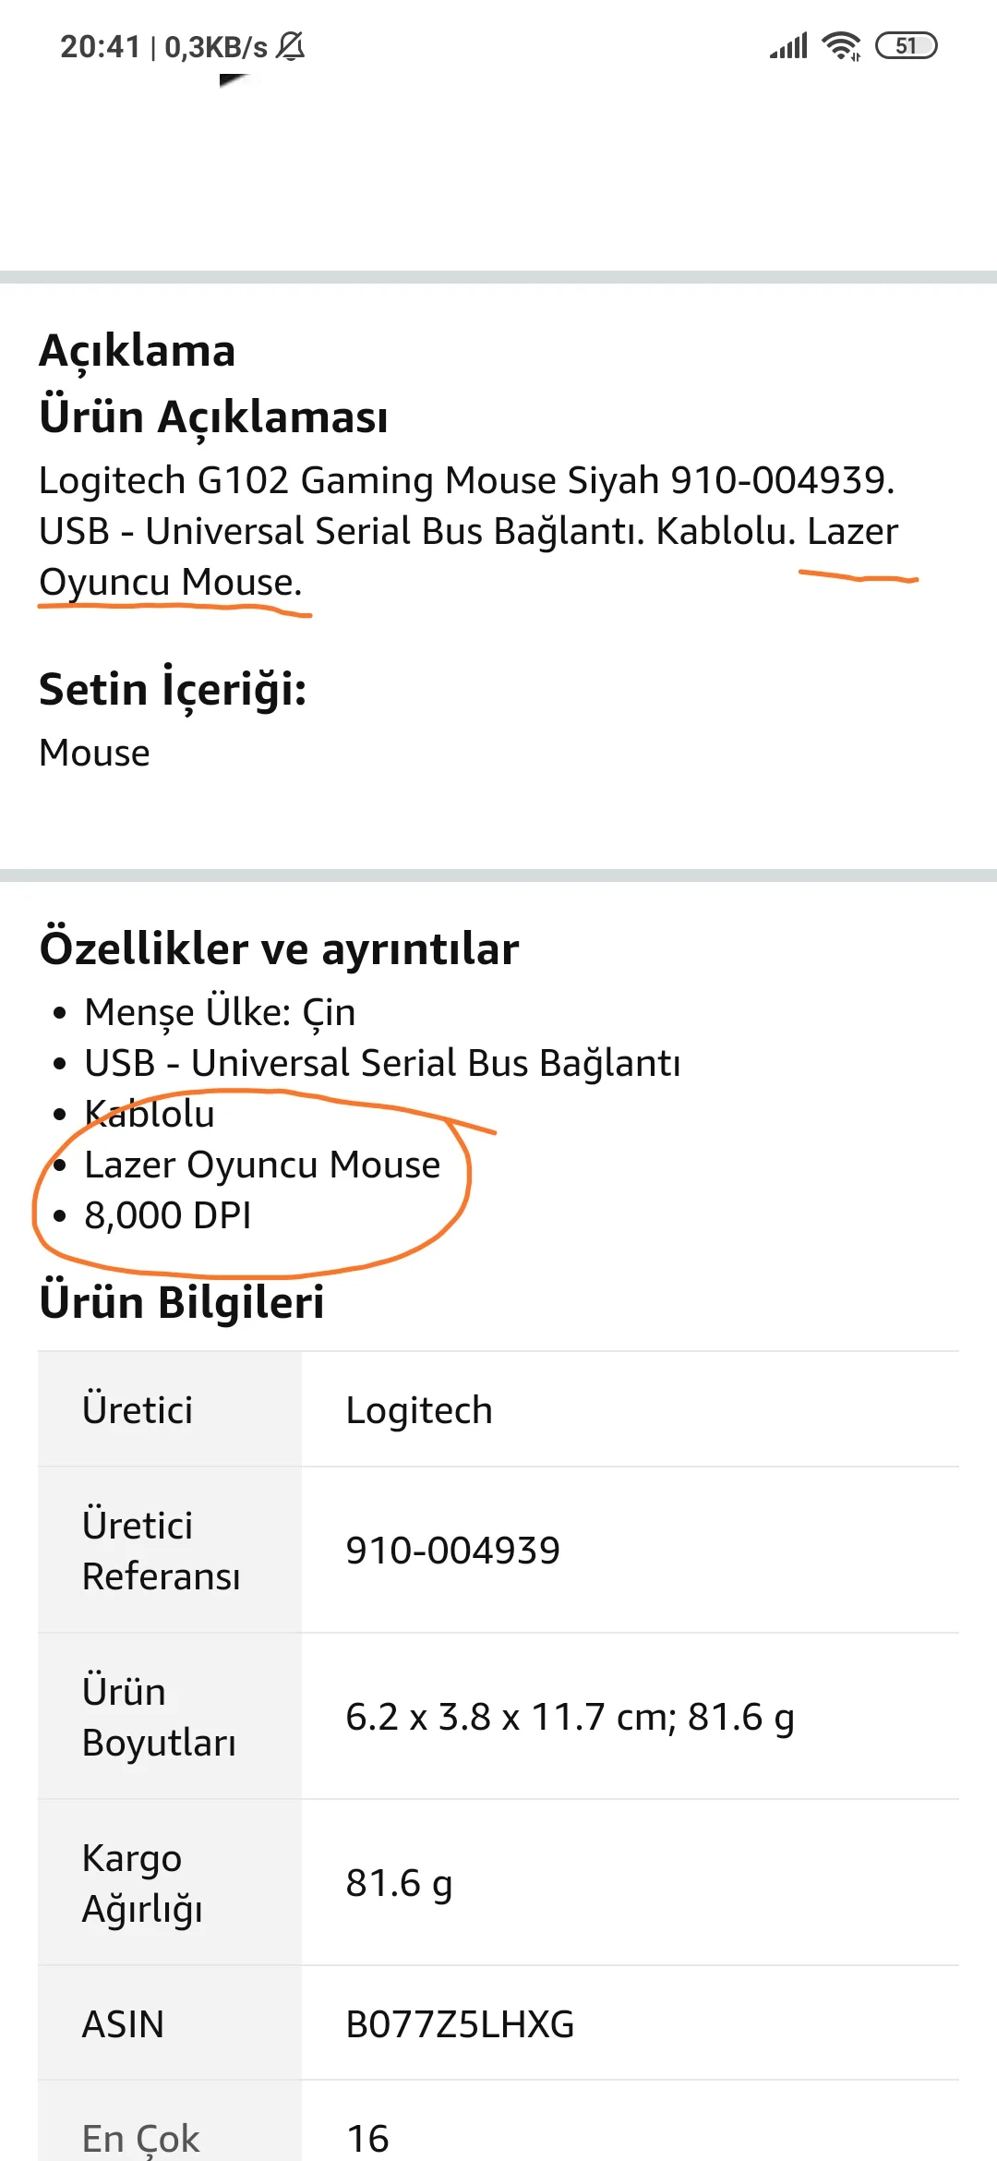Tap the Ürün Boyutları dimensions value
The height and width of the screenshot is (2161, 997).
570,1717
